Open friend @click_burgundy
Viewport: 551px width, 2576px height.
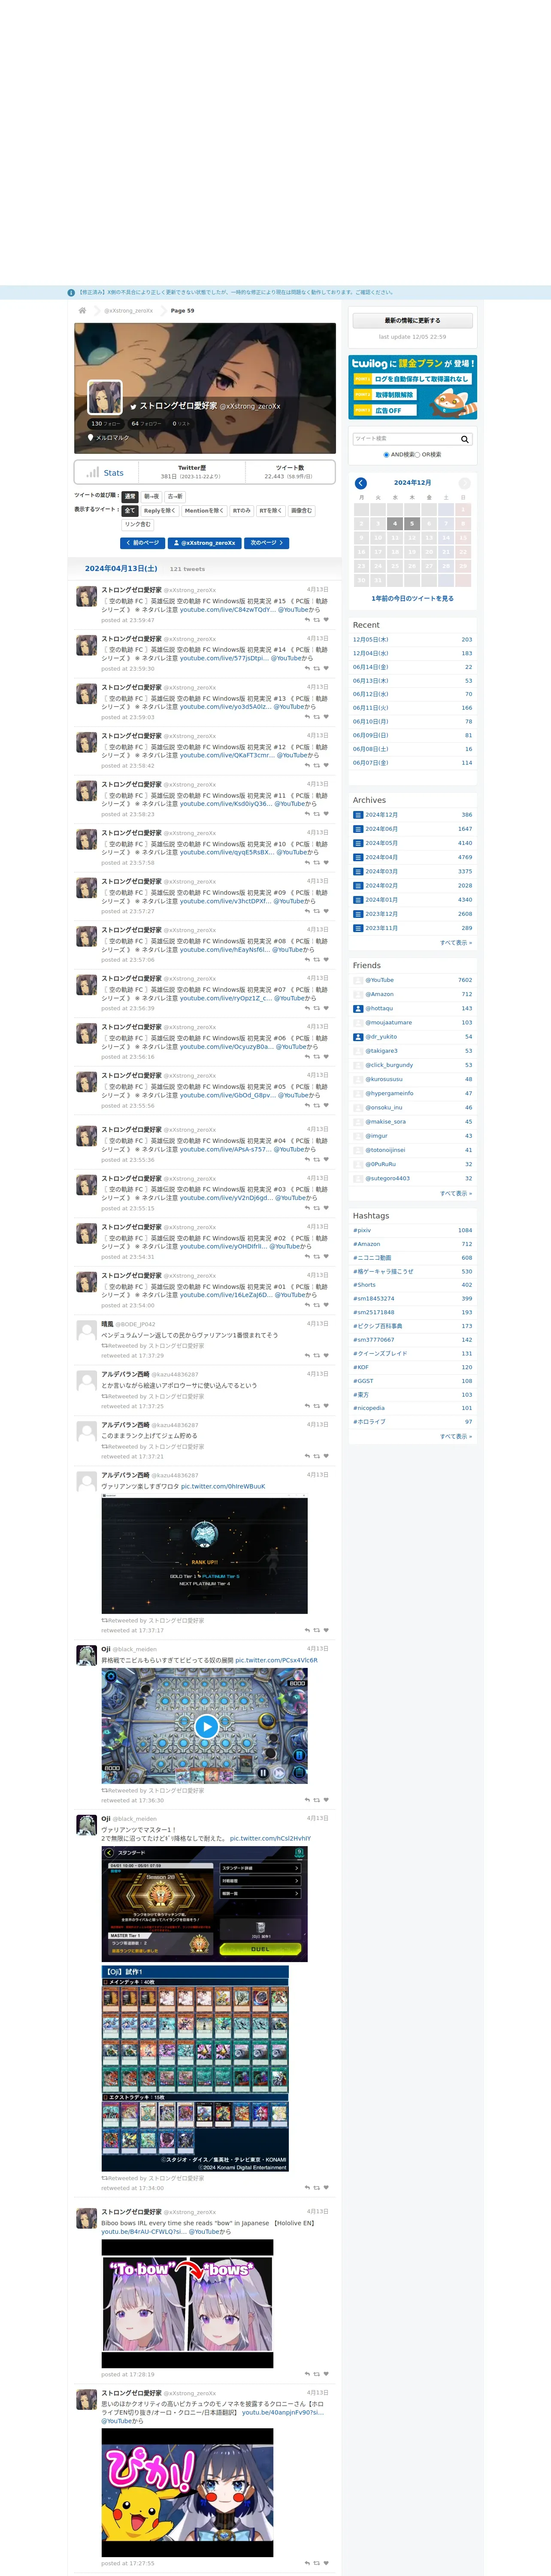click(389, 1065)
